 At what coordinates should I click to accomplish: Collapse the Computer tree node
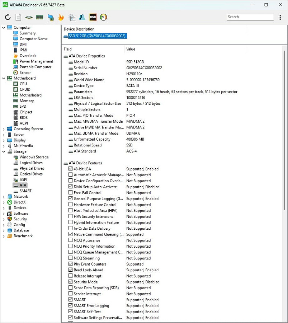[x=4, y=27]
